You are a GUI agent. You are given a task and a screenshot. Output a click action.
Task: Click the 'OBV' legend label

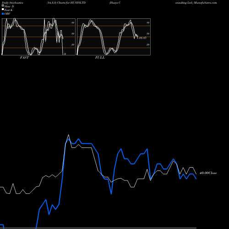click(7, 14)
